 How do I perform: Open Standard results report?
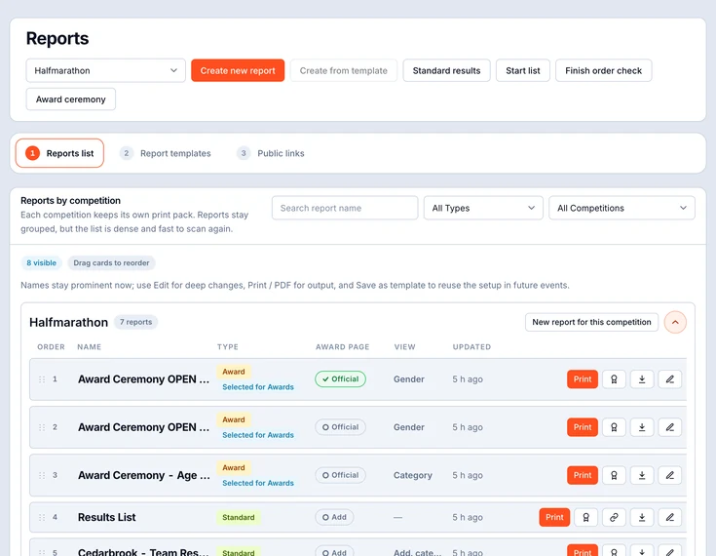point(446,70)
